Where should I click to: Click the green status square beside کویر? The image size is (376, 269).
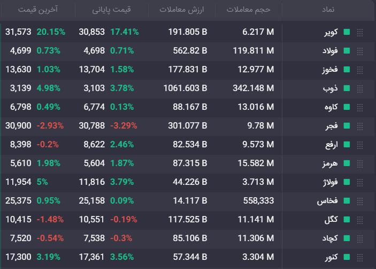[347, 32]
